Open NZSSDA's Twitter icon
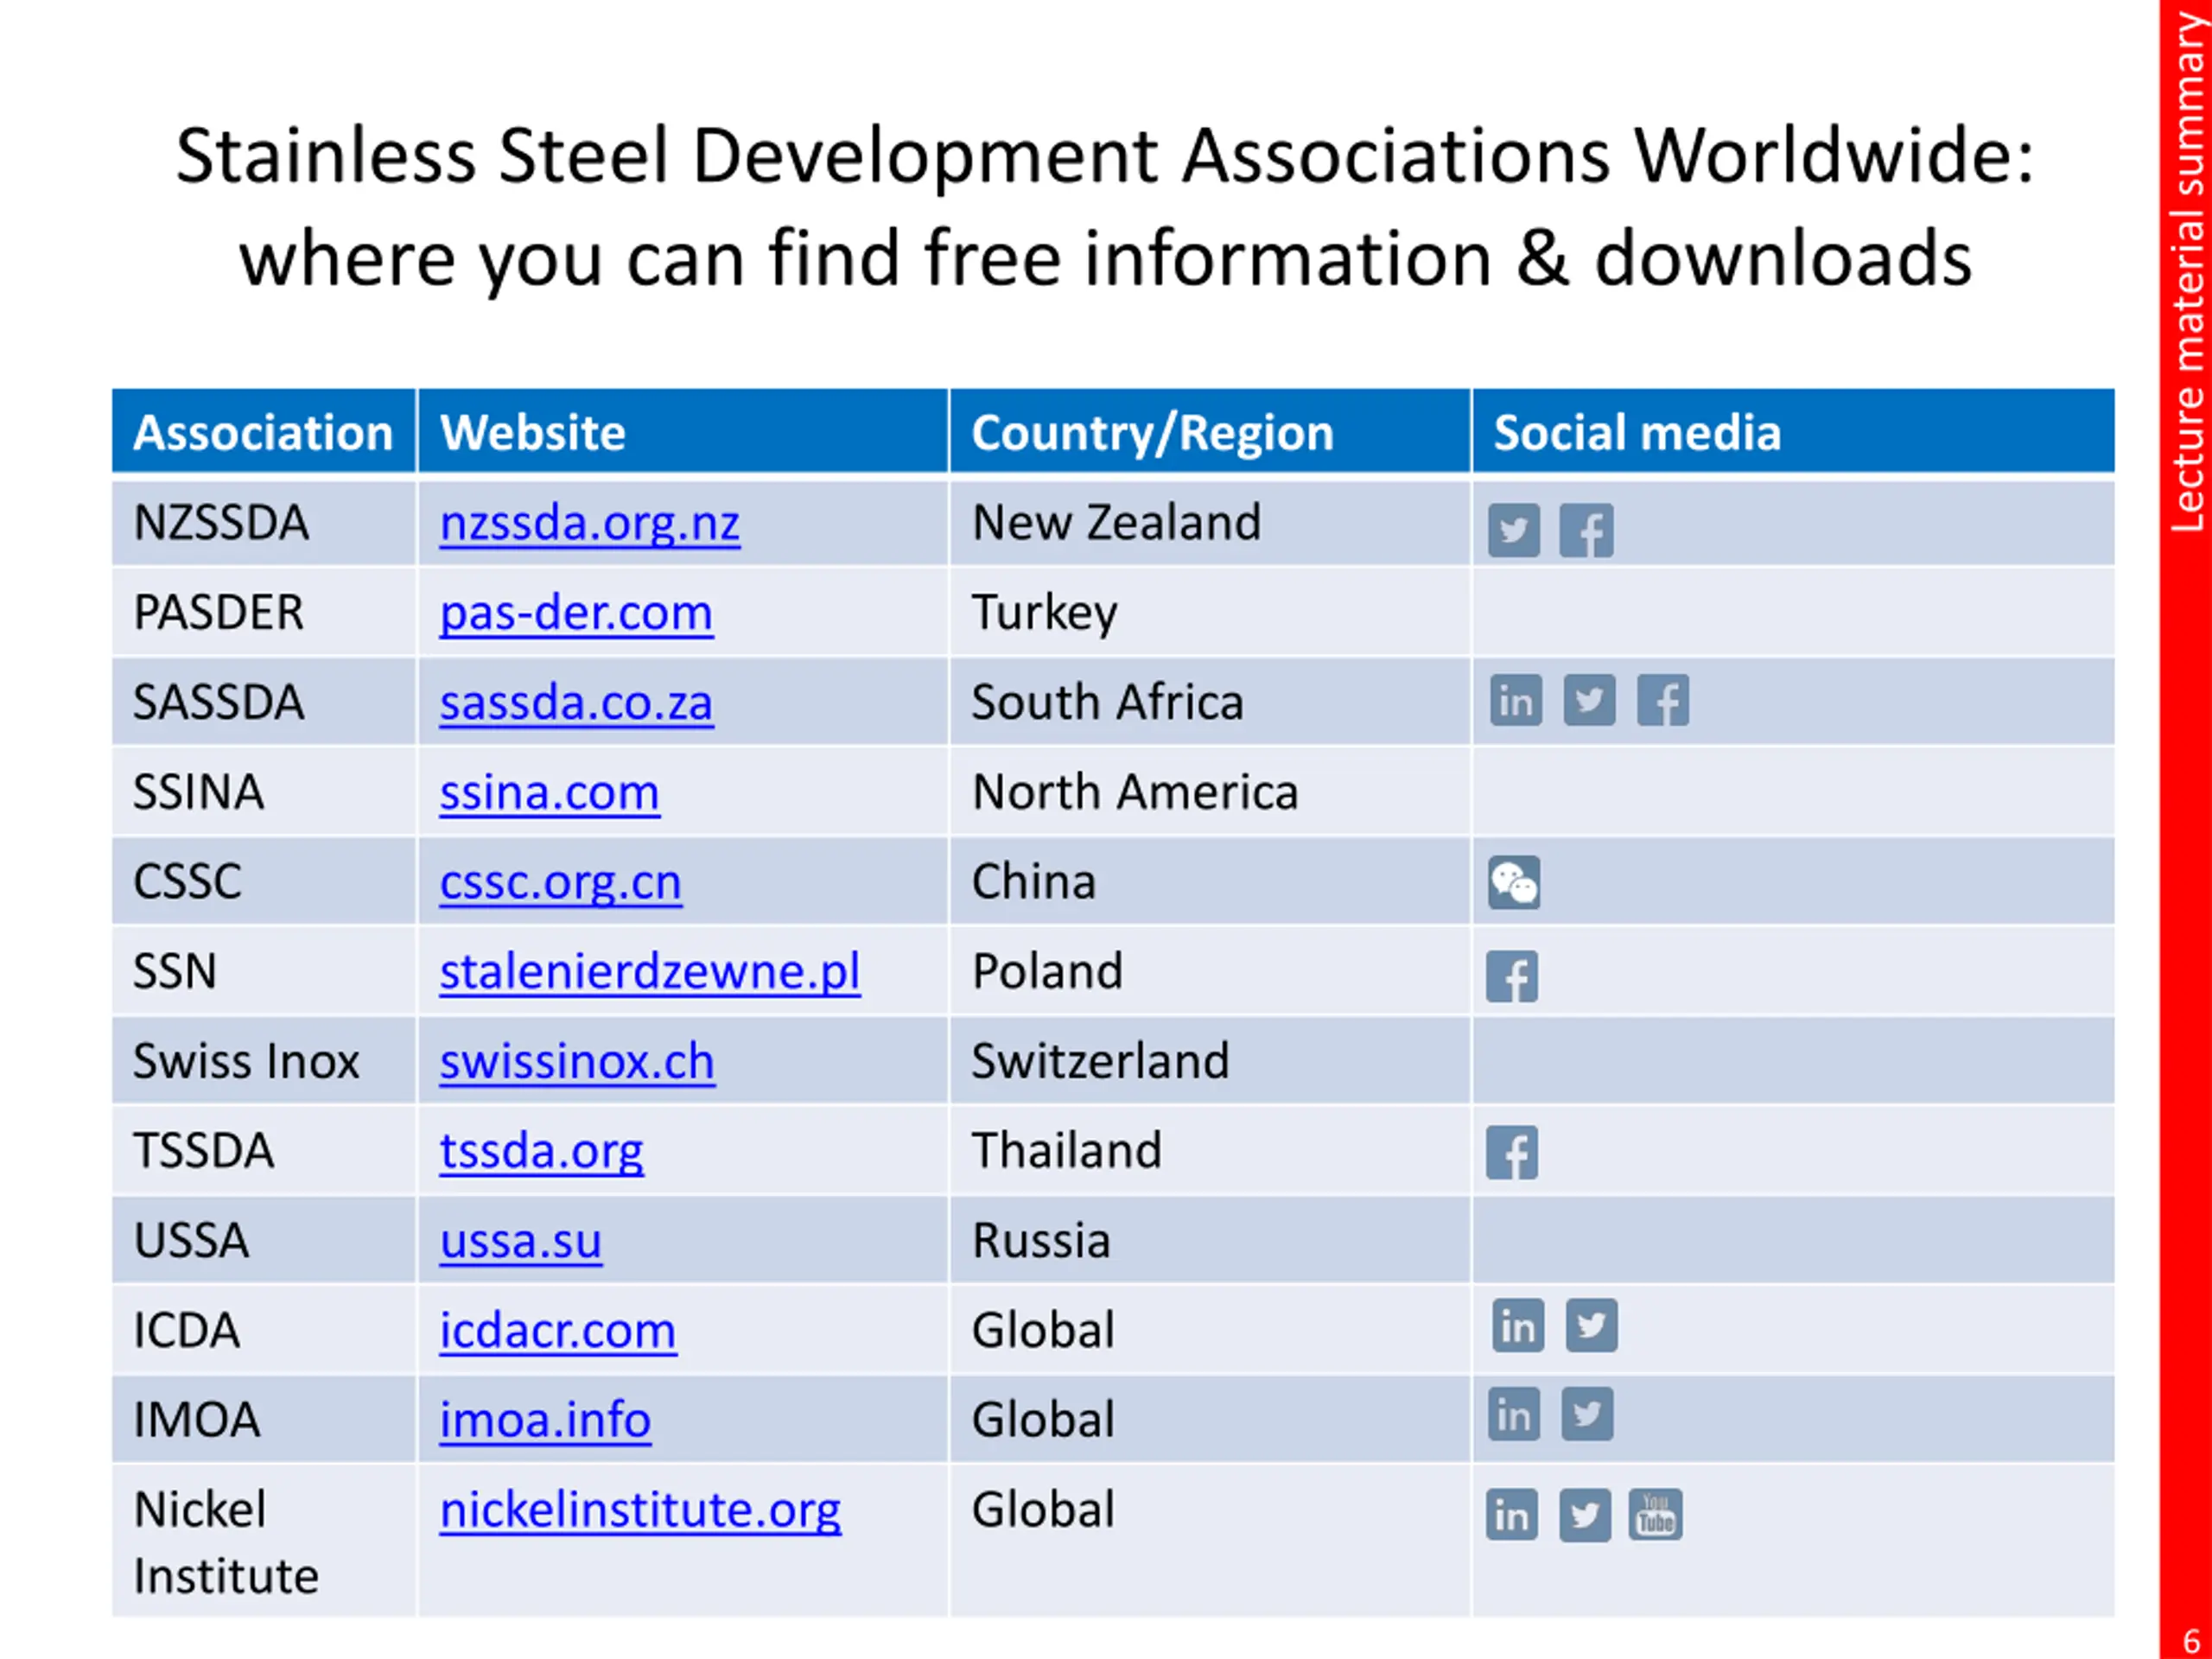 point(1513,530)
